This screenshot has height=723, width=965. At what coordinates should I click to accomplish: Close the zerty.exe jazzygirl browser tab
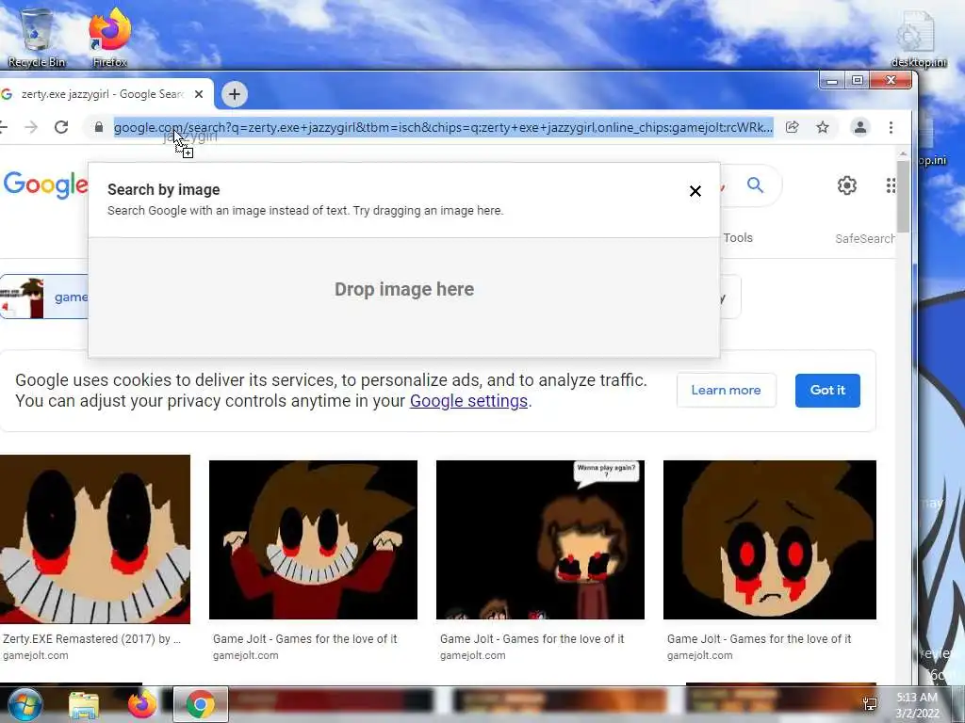199,94
